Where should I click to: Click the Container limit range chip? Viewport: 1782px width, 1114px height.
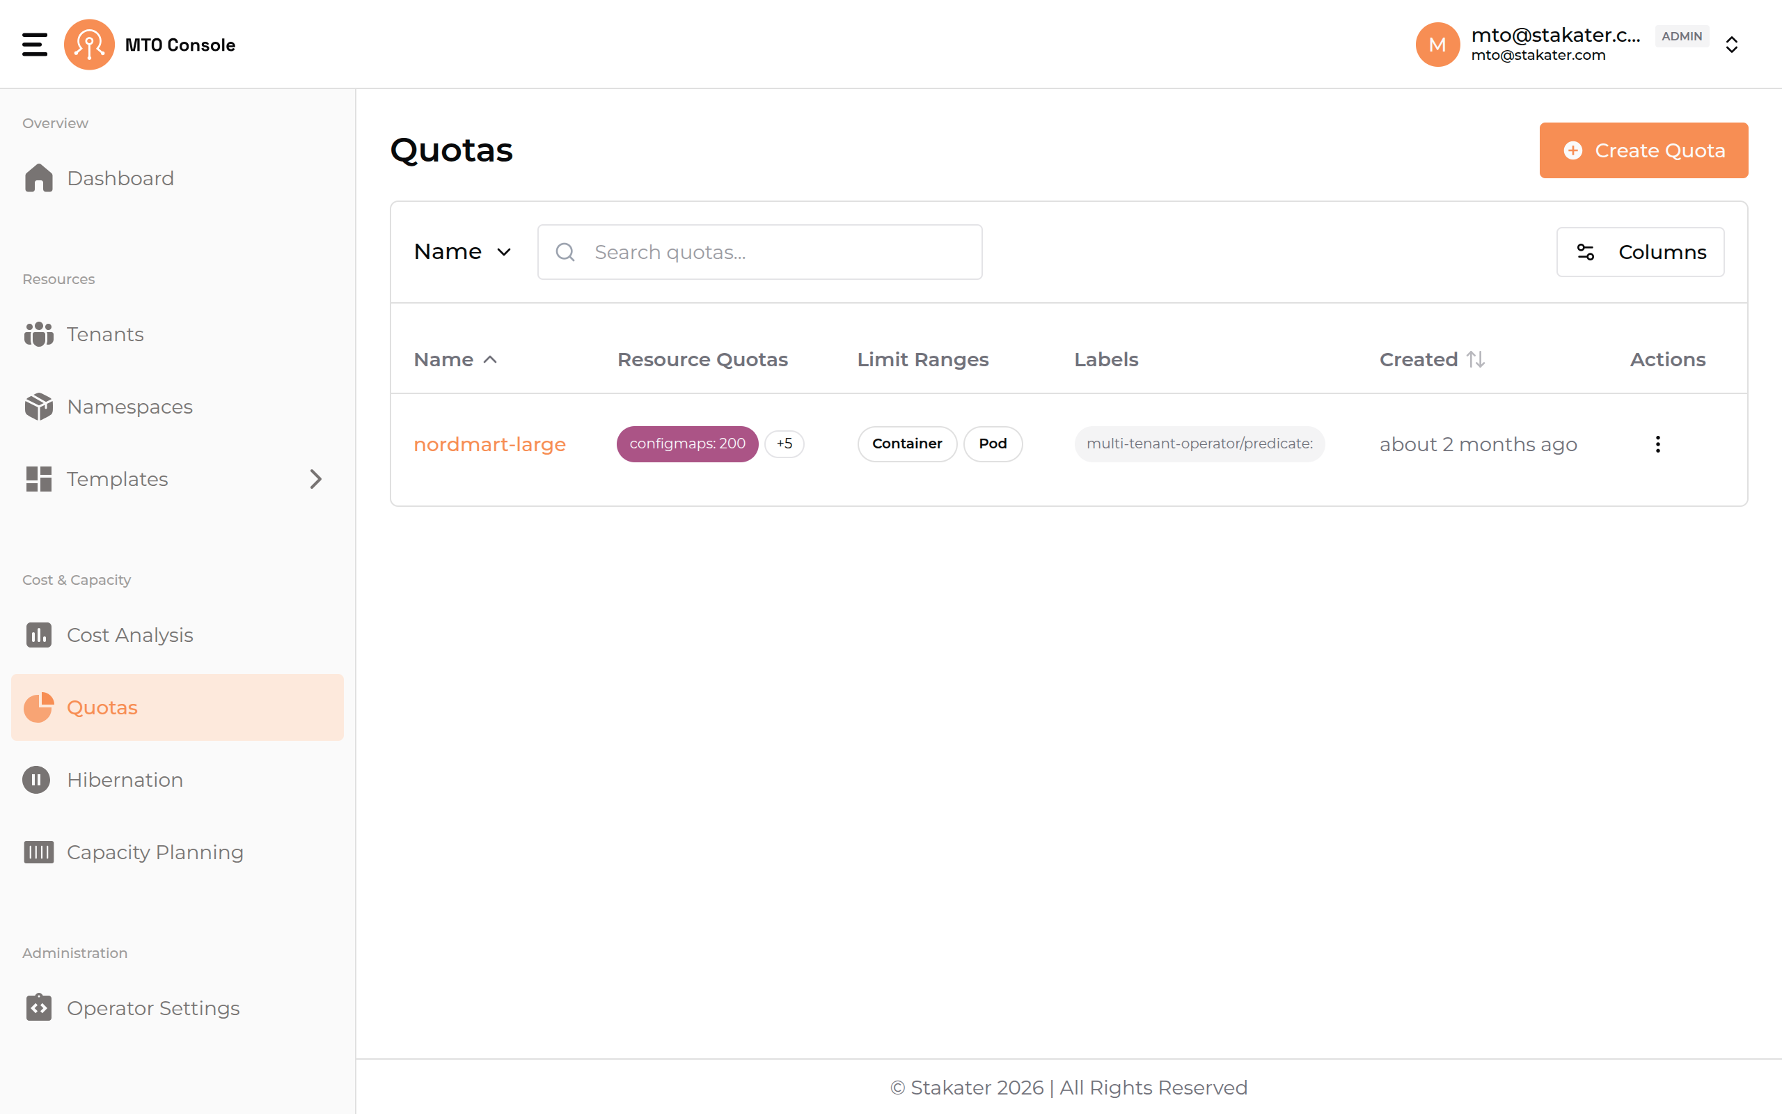coord(907,444)
